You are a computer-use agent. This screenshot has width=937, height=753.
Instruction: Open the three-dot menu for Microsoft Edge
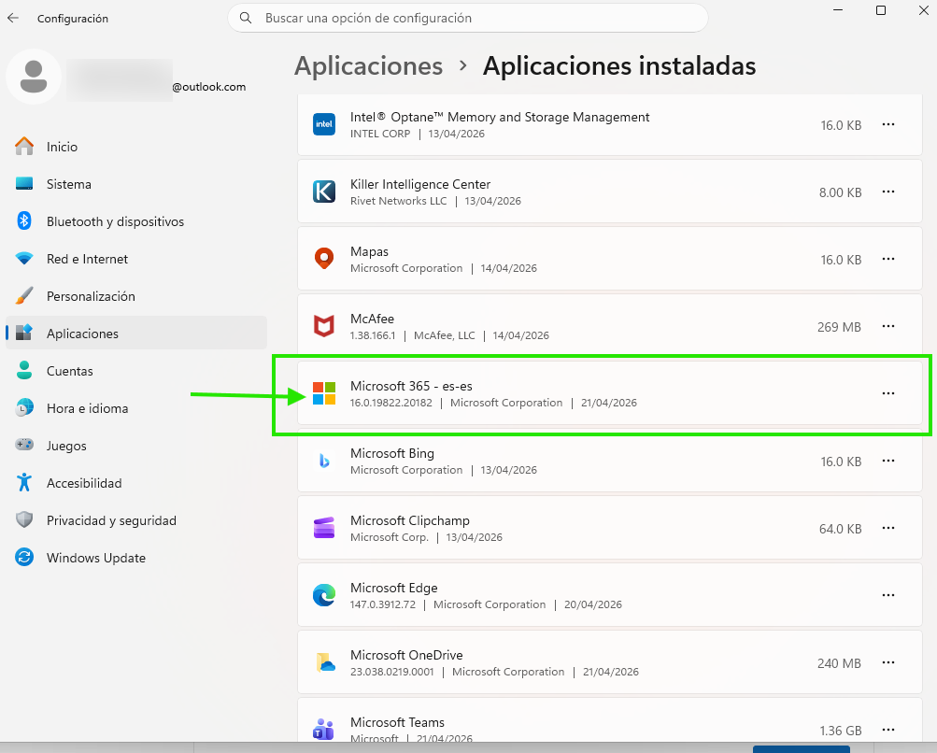pos(888,595)
